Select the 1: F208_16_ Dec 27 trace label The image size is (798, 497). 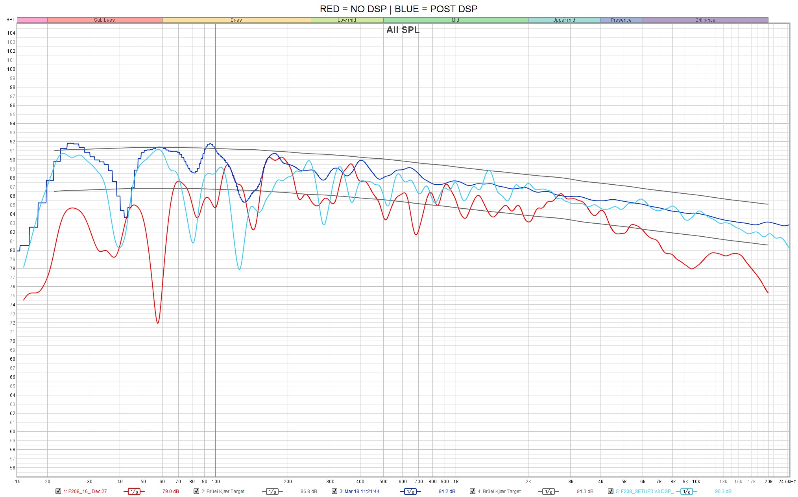85,491
